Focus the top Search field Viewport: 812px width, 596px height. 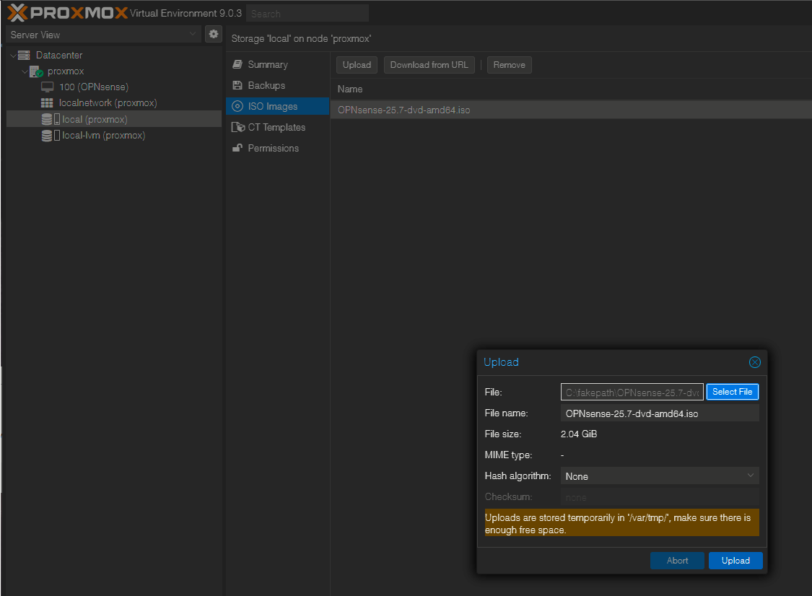pos(307,14)
